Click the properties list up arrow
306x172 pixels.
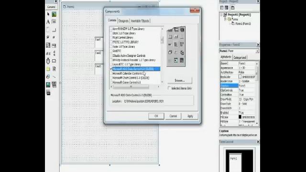257,64
